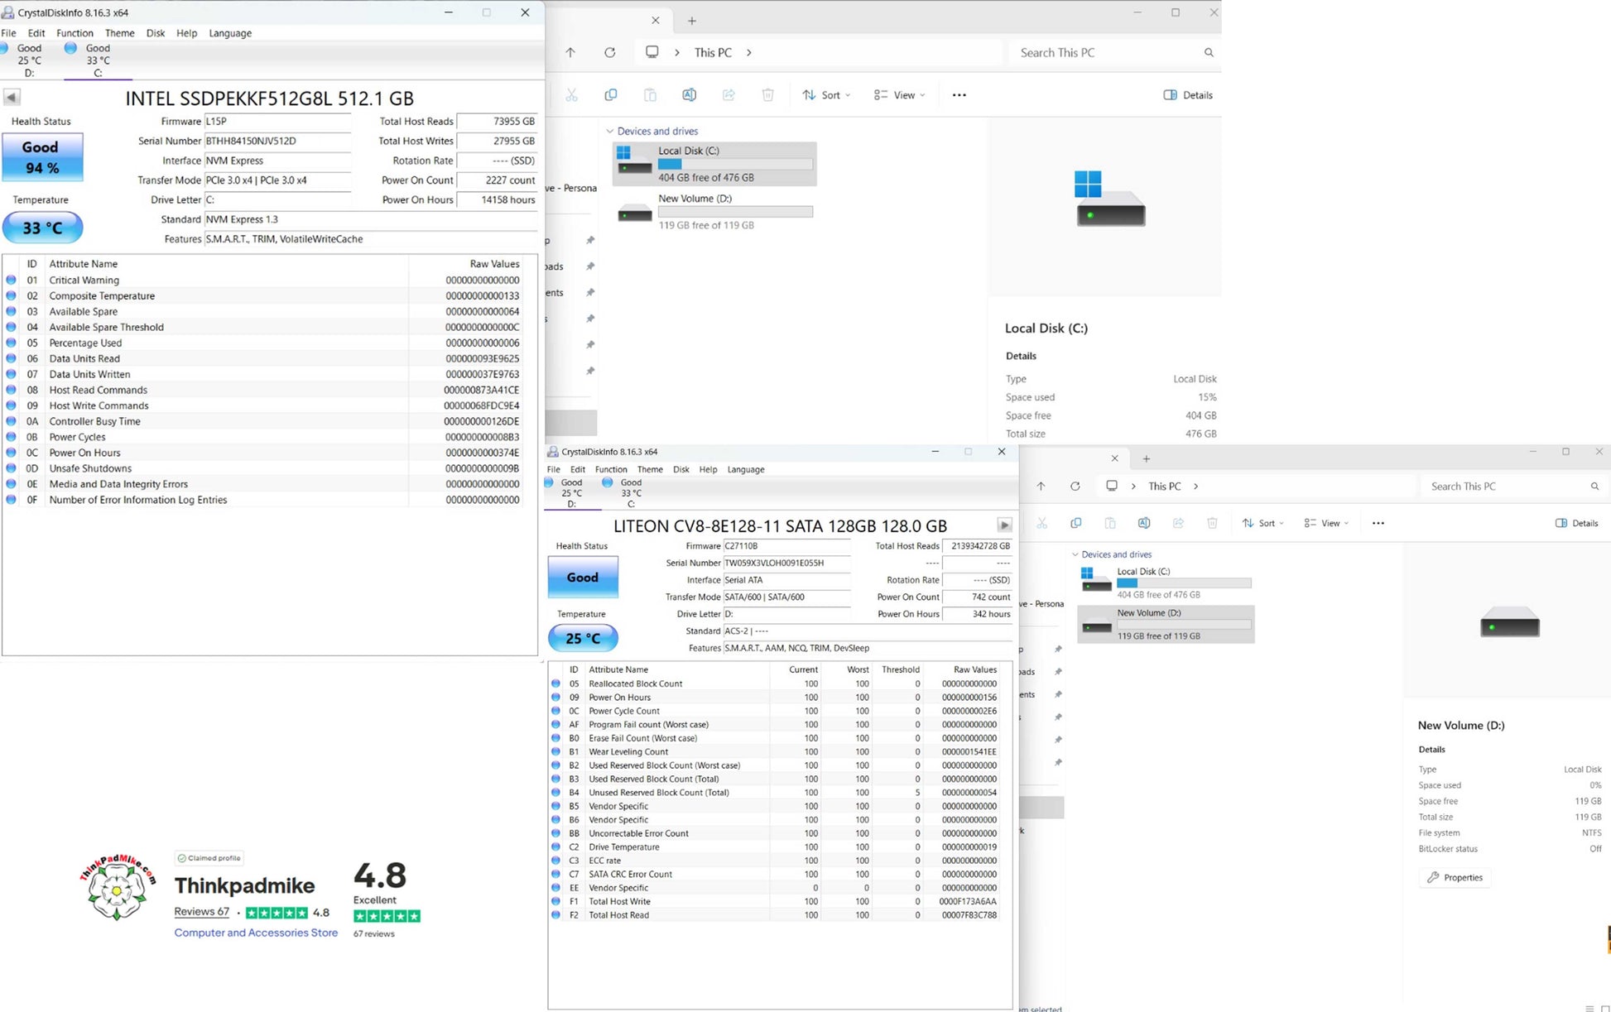1611x1012 pixels.
Task: Click Delete trash icon in top Explorer toolbar
Action: coord(768,95)
